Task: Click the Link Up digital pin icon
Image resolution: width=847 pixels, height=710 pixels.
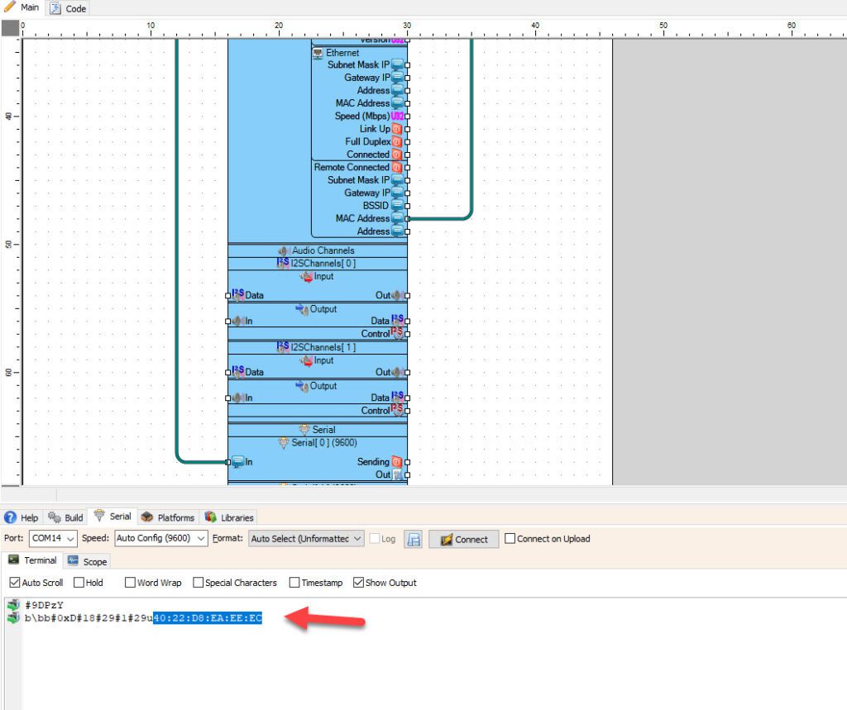Action: pos(397,129)
